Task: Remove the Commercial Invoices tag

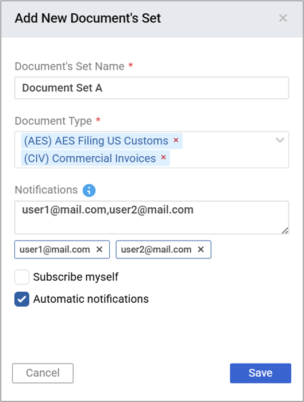Action: tap(163, 157)
